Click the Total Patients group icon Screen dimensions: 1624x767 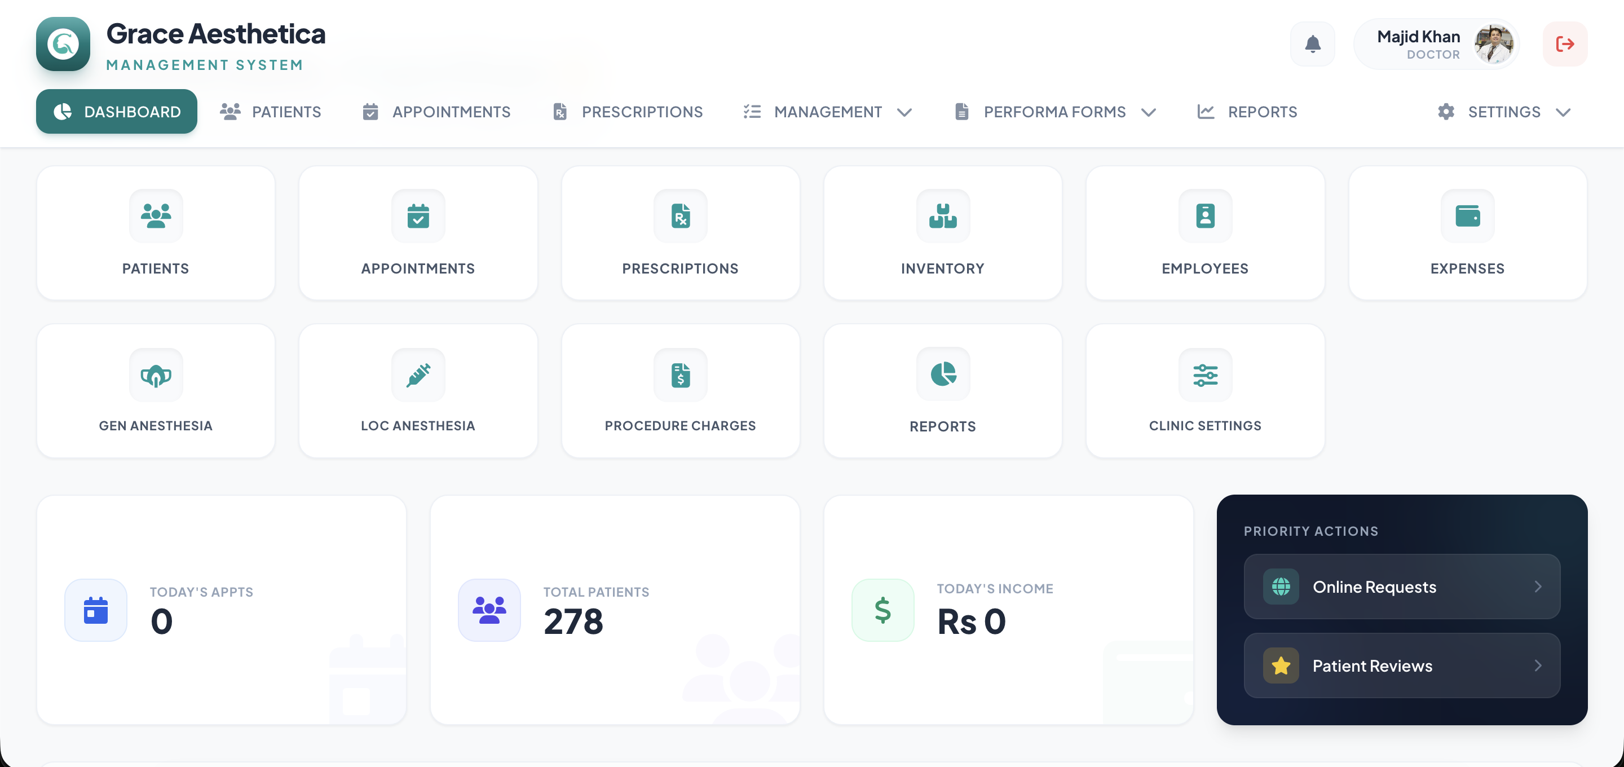tap(489, 610)
